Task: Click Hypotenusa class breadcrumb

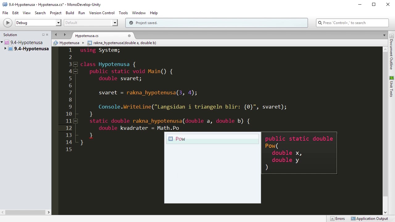Action: click(x=66, y=43)
